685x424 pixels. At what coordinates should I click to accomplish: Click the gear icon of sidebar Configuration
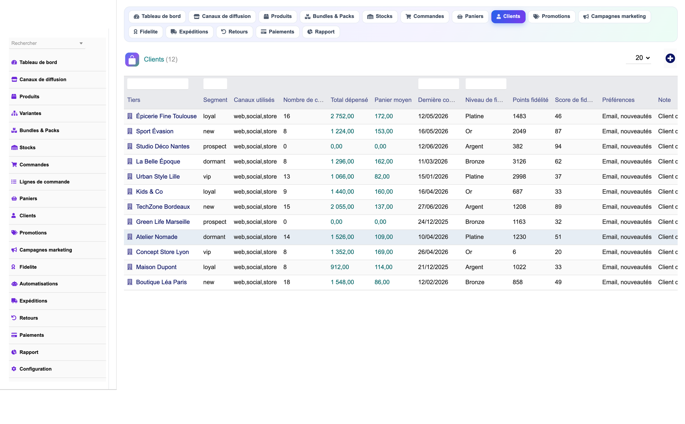pyautogui.click(x=14, y=369)
